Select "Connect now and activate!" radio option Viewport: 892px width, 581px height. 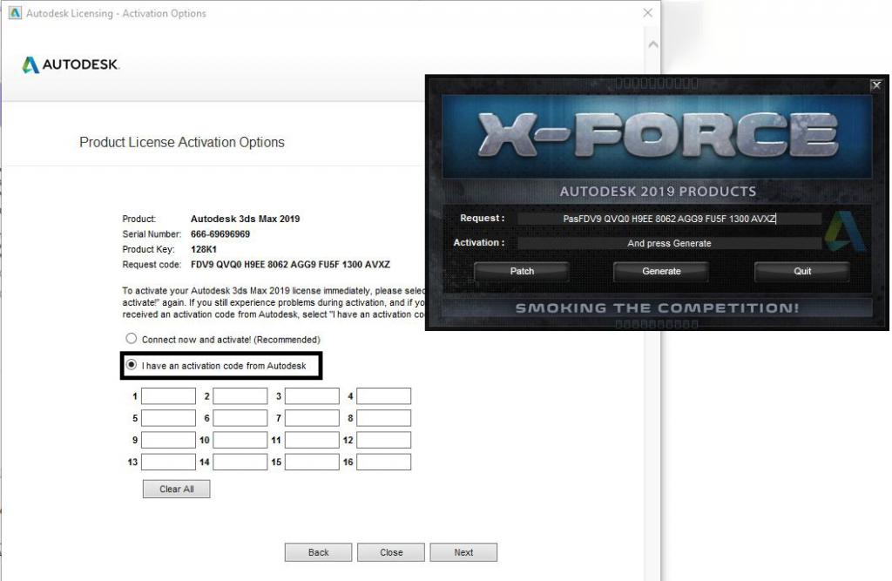pyautogui.click(x=132, y=339)
